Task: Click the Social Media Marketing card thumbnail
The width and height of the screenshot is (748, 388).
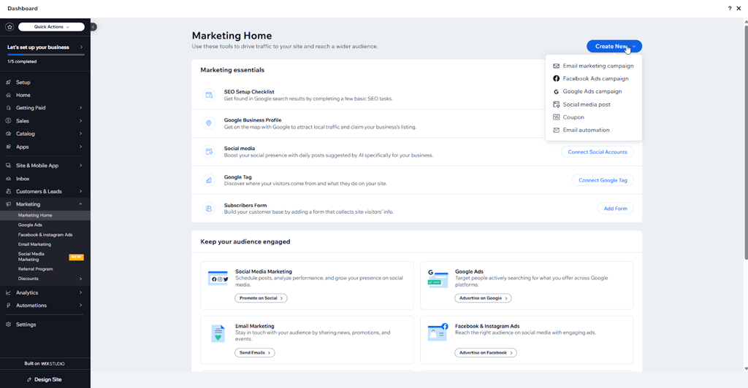Action: point(218,278)
